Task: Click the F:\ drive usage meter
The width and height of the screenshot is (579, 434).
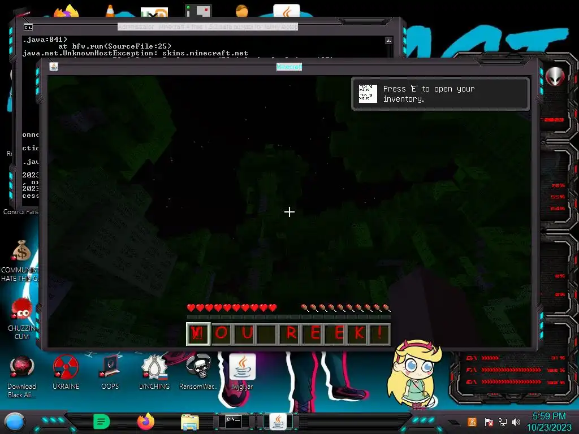Action: tap(516, 370)
